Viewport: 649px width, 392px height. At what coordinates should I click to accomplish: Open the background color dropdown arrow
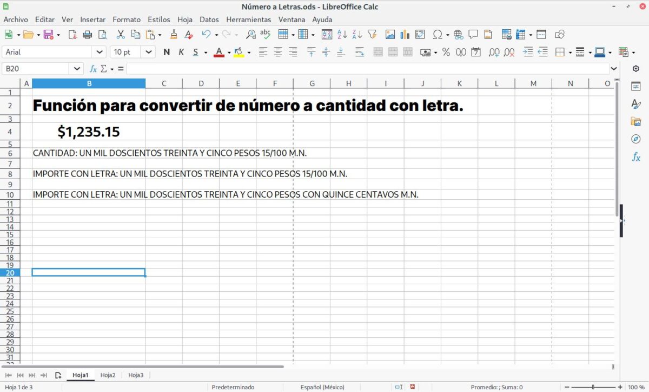tap(249, 53)
